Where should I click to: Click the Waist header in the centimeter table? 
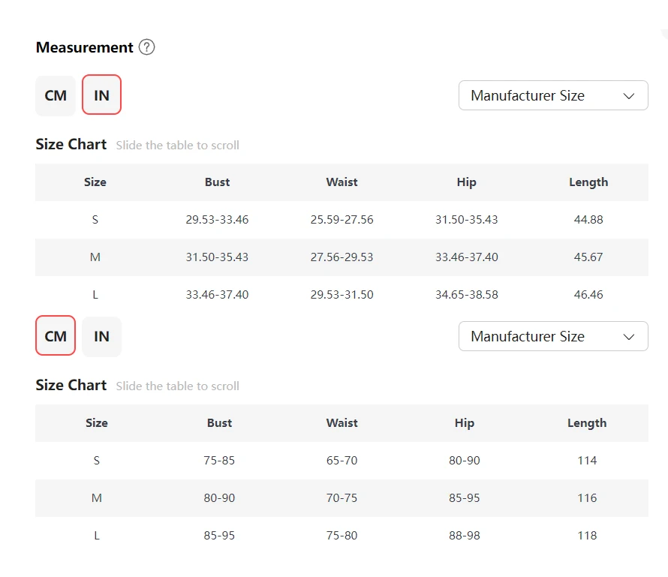click(342, 423)
